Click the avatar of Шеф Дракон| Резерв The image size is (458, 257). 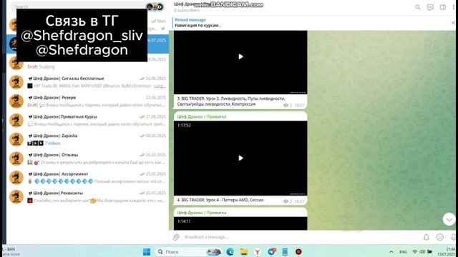point(16,101)
